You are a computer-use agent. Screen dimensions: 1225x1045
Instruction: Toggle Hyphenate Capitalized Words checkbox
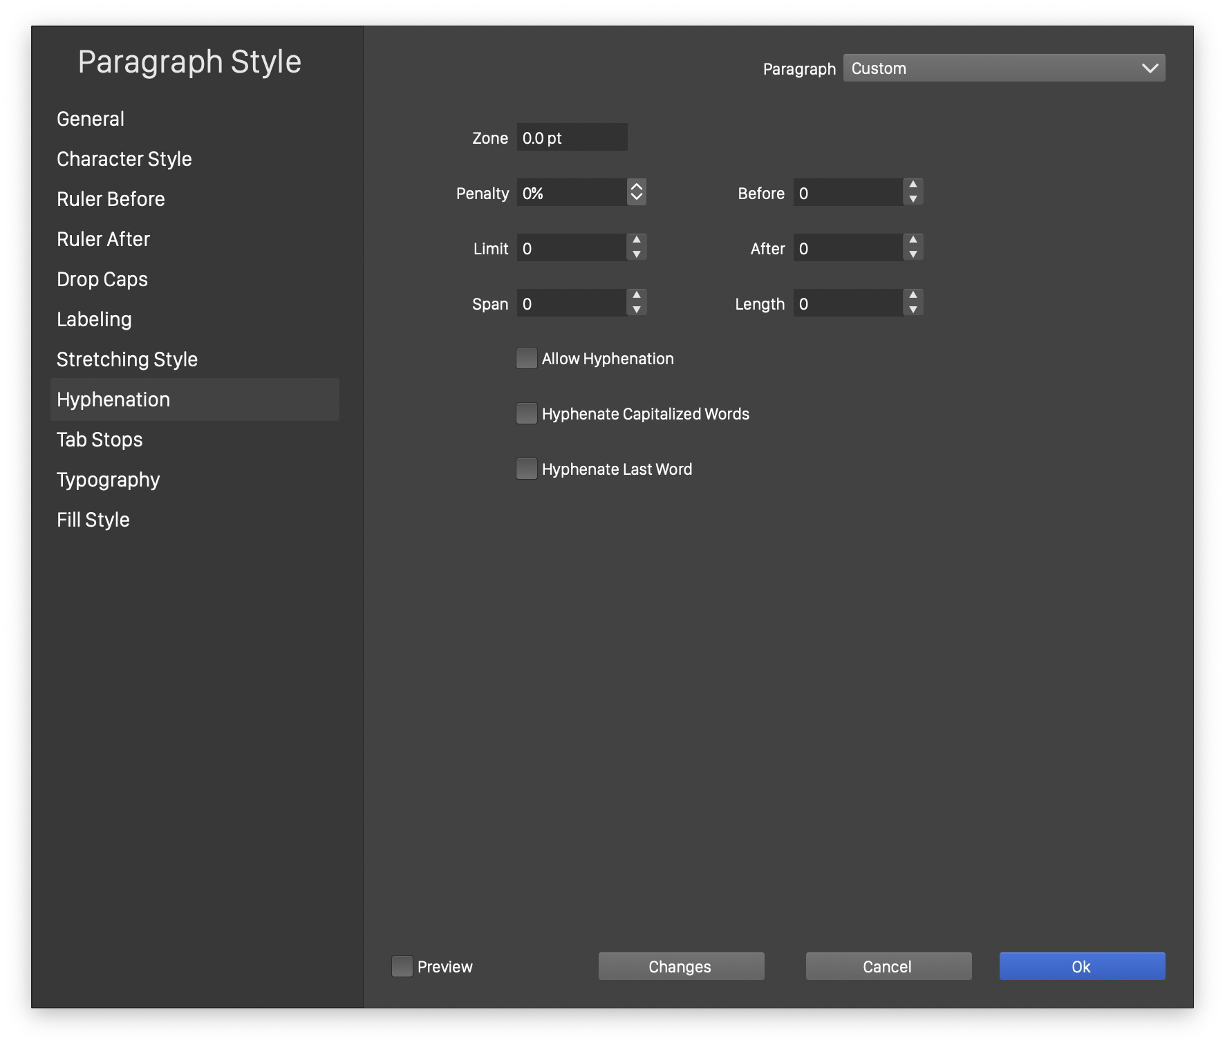coord(527,413)
